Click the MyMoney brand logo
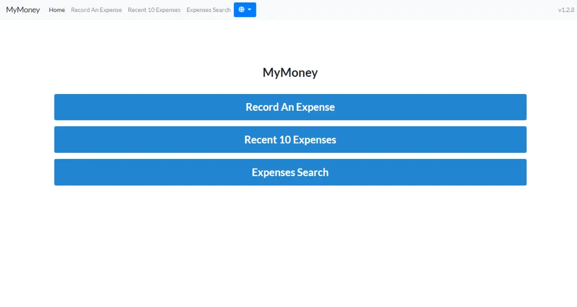 (x=23, y=10)
